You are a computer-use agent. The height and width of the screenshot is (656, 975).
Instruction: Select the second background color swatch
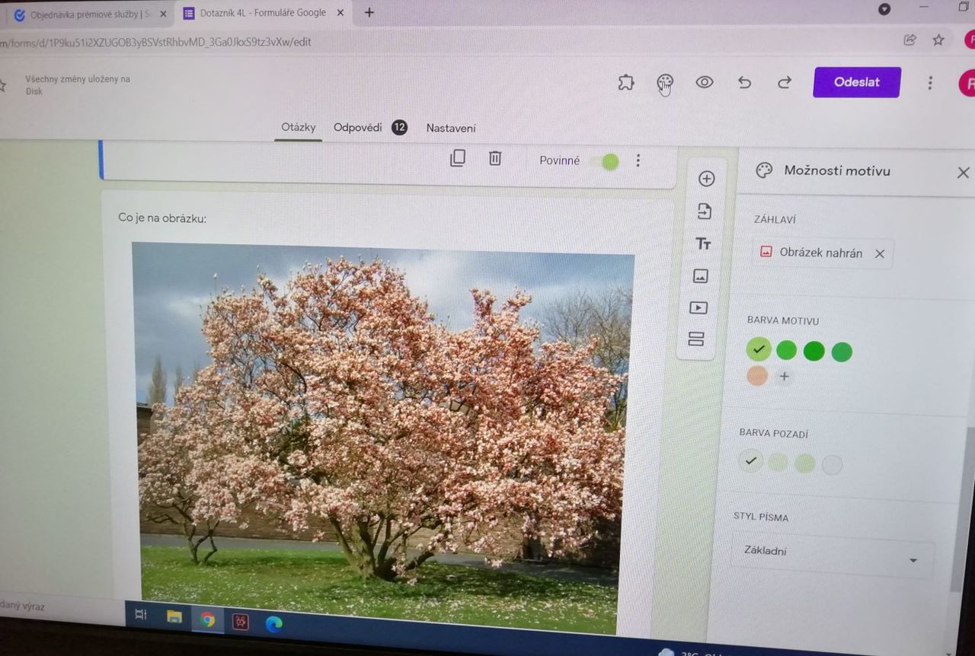point(778,462)
